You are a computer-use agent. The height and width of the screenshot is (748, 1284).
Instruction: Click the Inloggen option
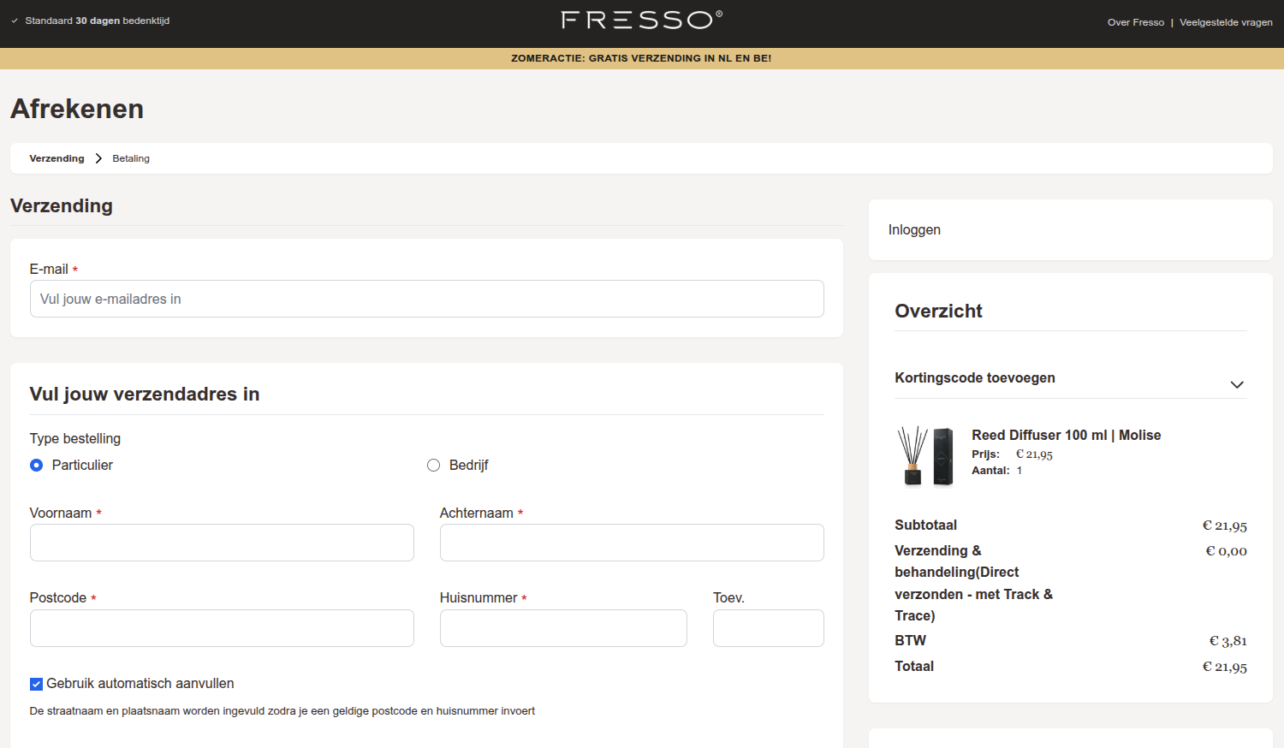click(914, 229)
